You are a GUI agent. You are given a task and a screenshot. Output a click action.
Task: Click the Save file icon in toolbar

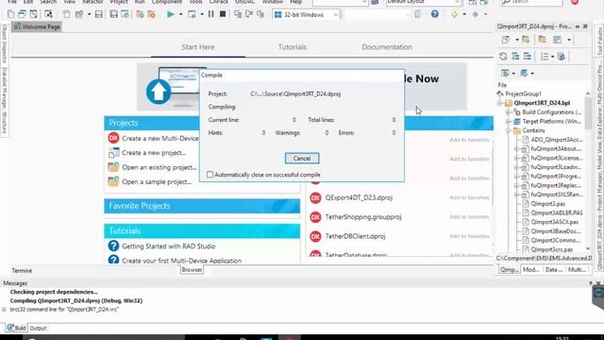[x=98, y=15]
